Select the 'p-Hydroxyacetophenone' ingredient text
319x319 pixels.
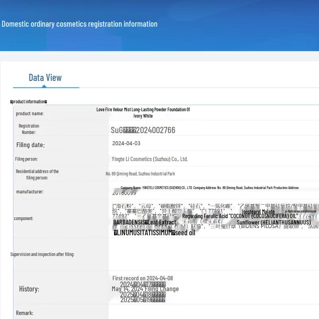pos(301,211)
